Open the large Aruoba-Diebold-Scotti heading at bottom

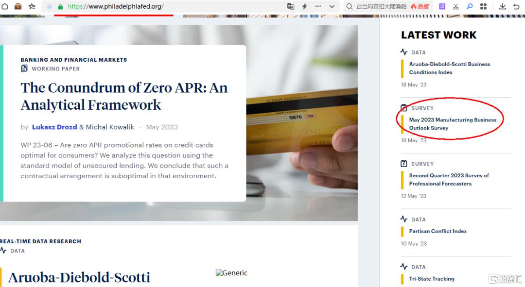(x=79, y=278)
